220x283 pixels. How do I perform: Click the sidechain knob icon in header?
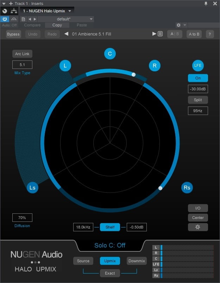(5, 11)
